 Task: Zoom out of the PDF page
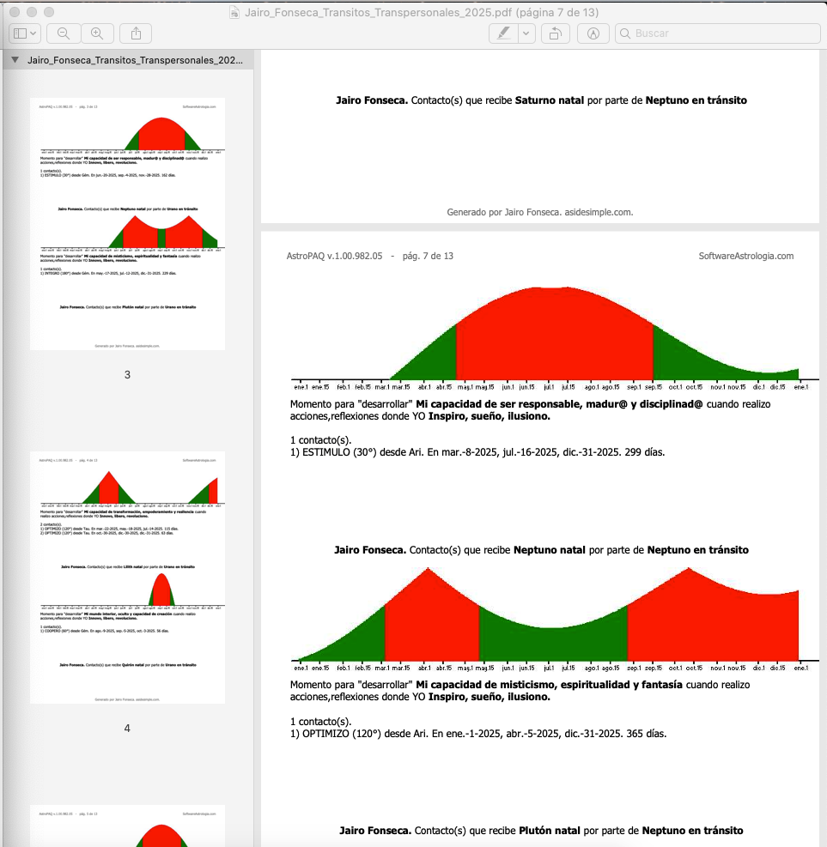coord(64,33)
